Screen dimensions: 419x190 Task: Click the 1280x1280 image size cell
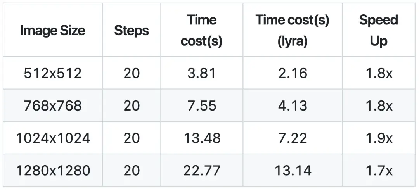(x=53, y=170)
